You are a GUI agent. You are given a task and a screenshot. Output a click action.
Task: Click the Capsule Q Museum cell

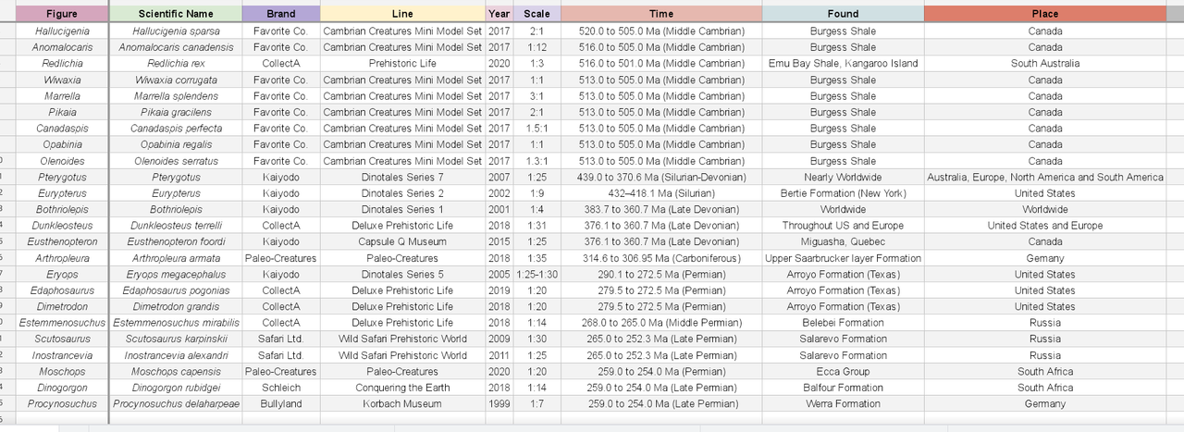(402, 241)
